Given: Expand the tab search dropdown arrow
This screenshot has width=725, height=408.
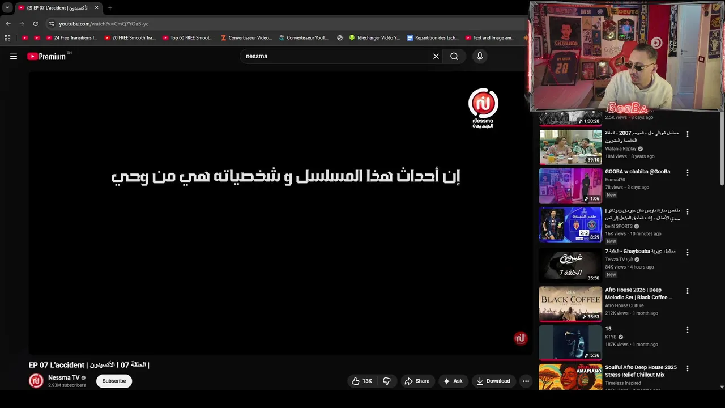Looking at the screenshot, I should click(x=7, y=8).
